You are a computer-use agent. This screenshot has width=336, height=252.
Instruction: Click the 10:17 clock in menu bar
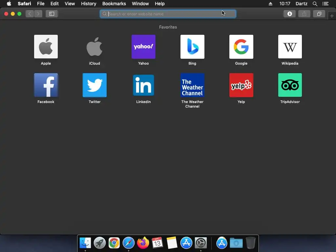284,4
